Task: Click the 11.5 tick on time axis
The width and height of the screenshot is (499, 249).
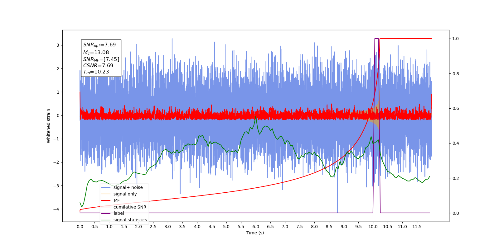Action: 417,227
